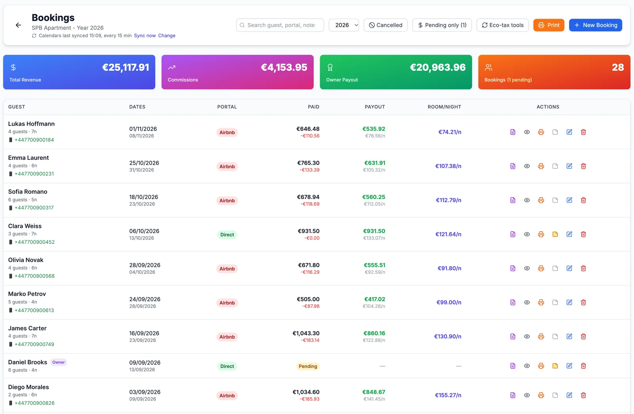Click the Change sync interval link
The height and width of the screenshot is (414, 634).
(167, 36)
